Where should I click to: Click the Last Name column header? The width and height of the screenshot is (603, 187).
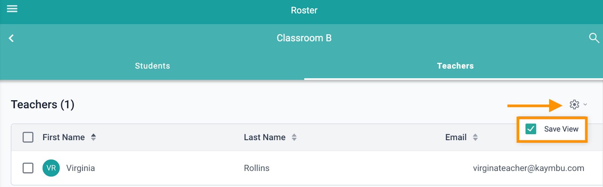[x=265, y=137]
